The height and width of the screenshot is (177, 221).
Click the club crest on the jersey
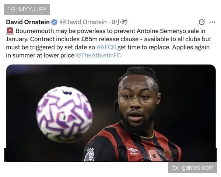[x=168, y=155]
